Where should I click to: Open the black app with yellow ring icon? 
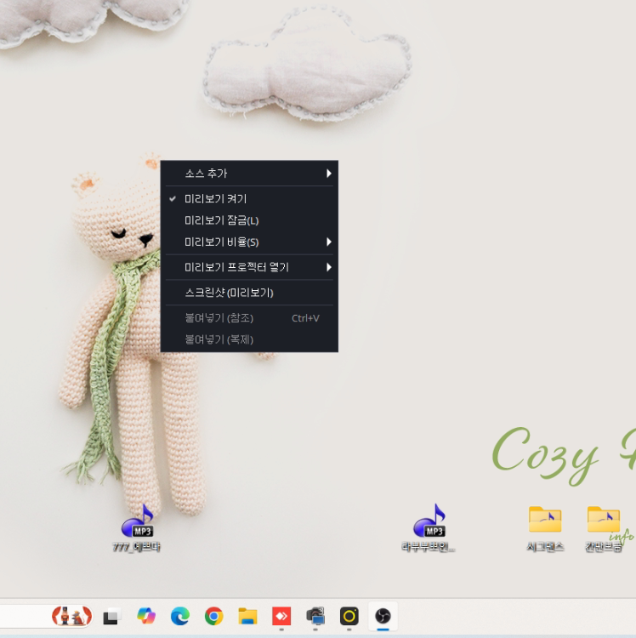pos(349,616)
